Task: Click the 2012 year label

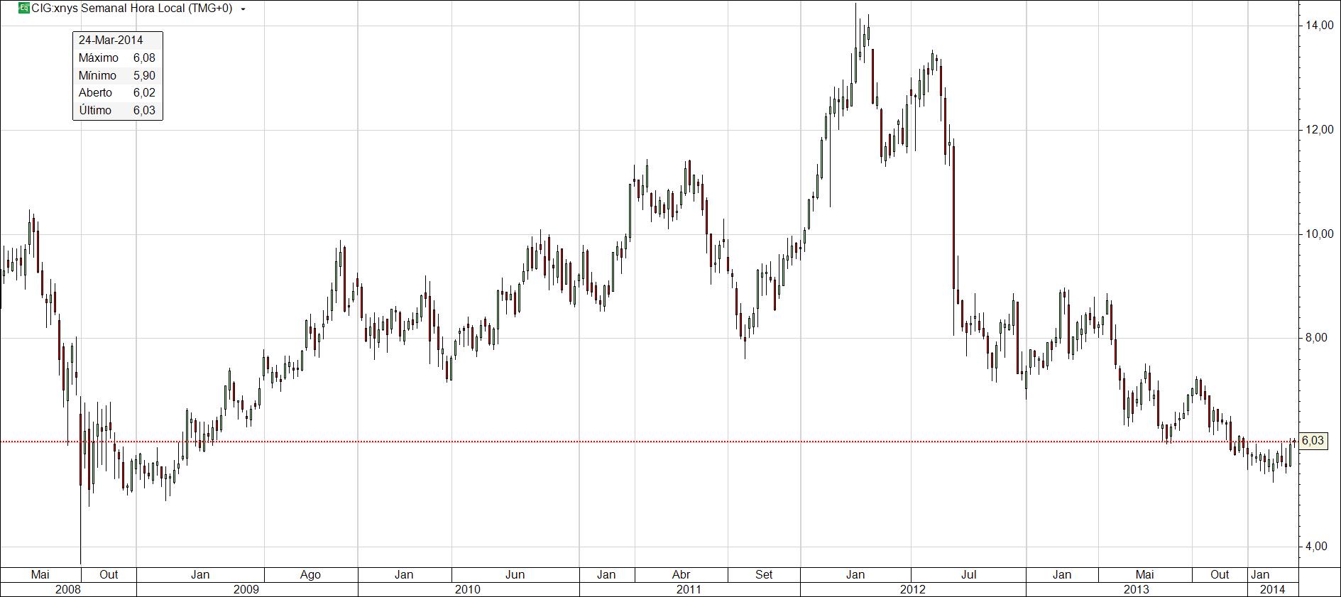Action: [x=913, y=589]
